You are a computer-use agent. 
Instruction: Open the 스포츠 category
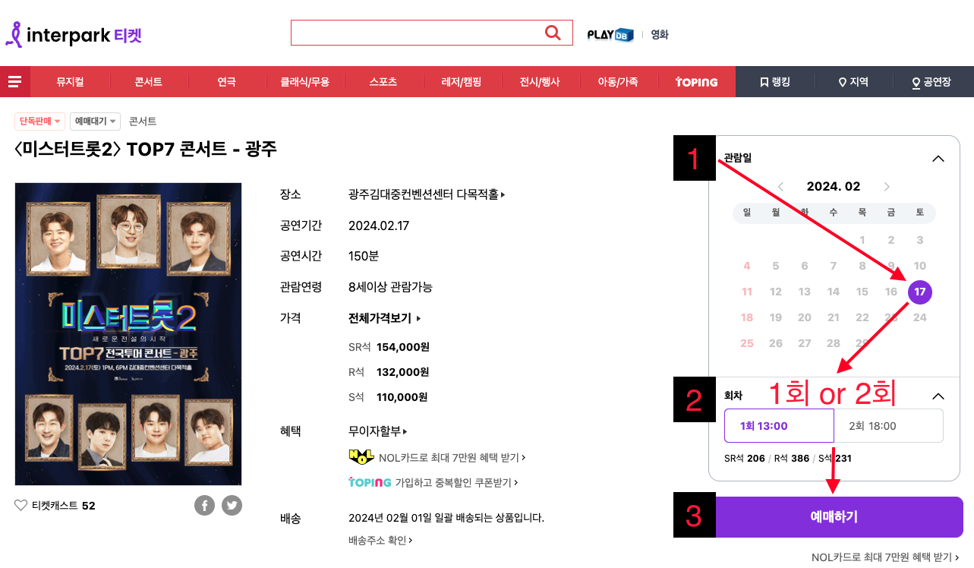[x=383, y=82]
